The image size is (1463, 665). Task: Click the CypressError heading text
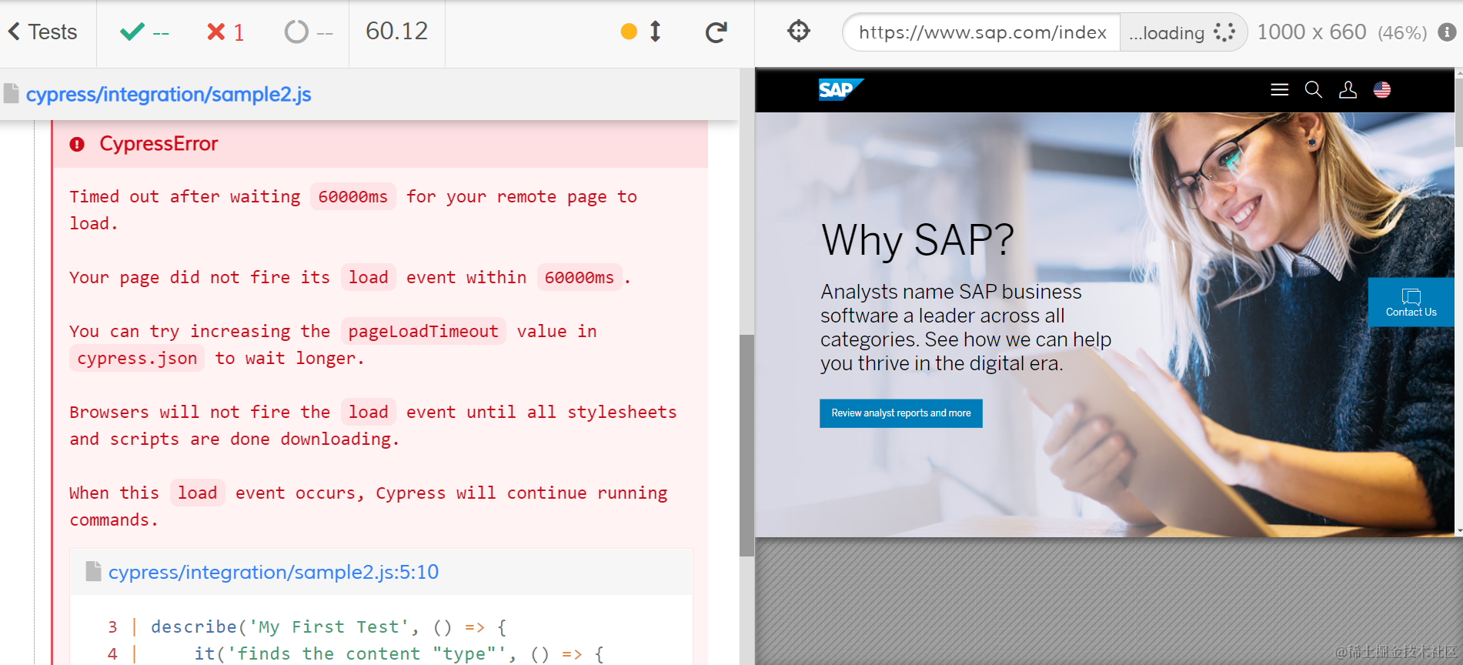159,144
